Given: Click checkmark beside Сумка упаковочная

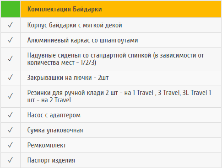Looking at the screenshot, I should (x=10, y=130).
